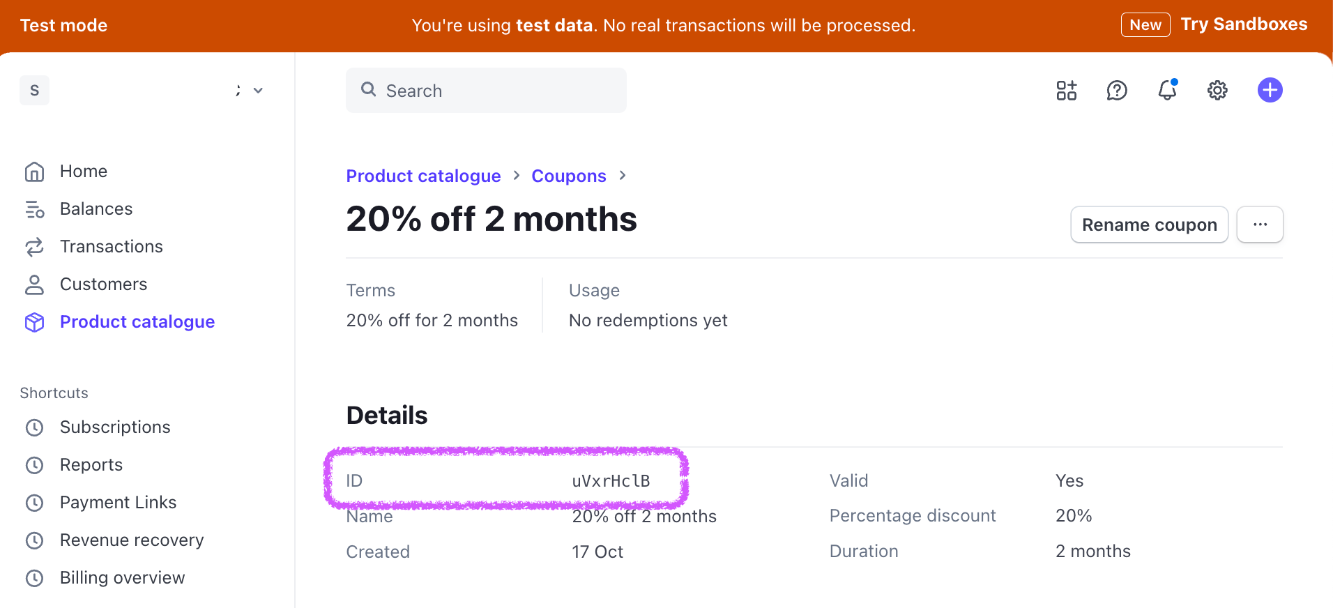
Task: Open the settings gear icon
Action: (1217, 91)
